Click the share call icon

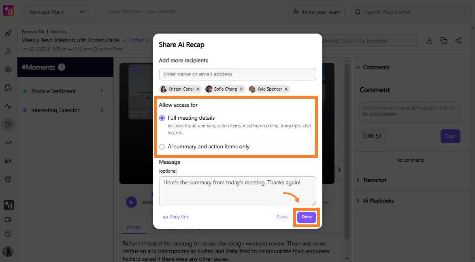pos(458,40)
